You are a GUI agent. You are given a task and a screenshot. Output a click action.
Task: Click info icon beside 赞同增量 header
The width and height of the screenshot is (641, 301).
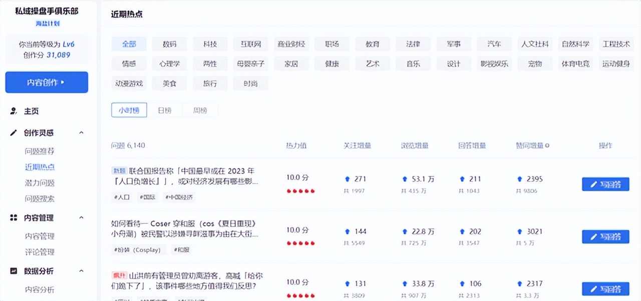tap(547, 146)
